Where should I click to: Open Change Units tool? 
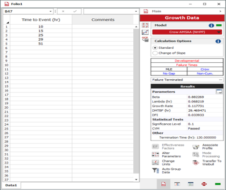[x=155, y=162]
